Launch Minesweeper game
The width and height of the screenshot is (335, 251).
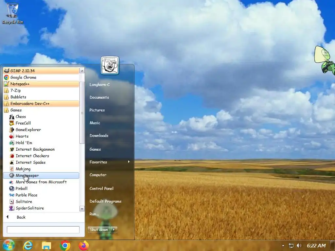(41, 176)
